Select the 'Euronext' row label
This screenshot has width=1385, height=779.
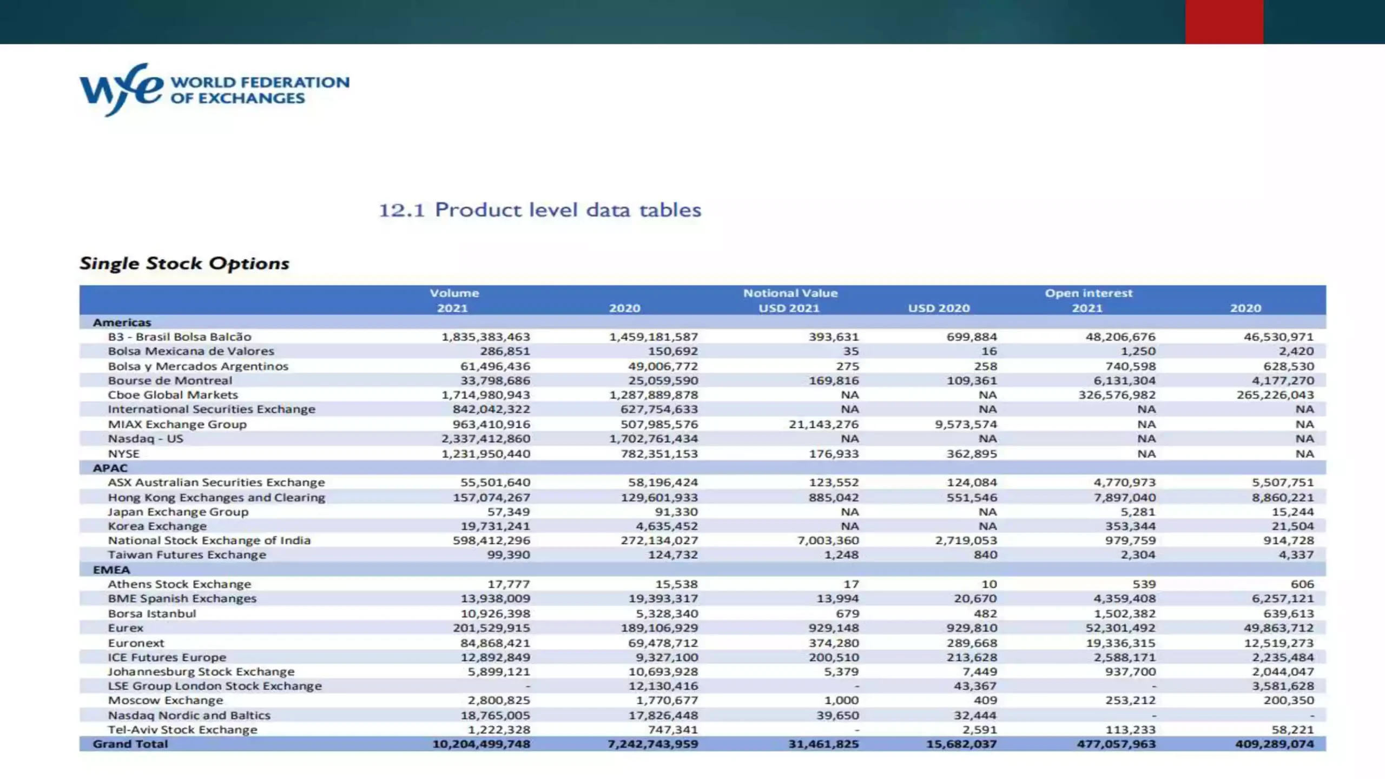point(136,643)
